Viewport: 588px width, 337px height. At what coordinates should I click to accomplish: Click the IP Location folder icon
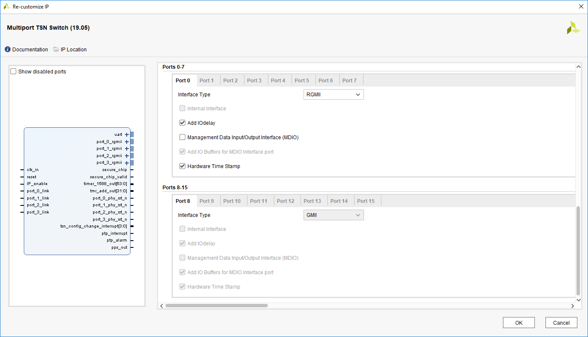pyautogui.click(x=56, y=49)
